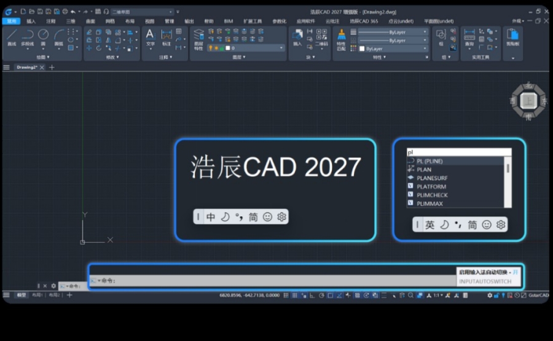Open the 外观 appearance dropdown
Screen dimensions: 553x341
[x=518, y=21]
